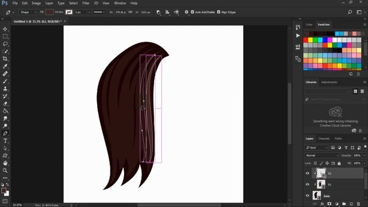Viewport: 368px width, 207px height.
Task: Select the Eyedropper tool
Action: tap(5, 66)
